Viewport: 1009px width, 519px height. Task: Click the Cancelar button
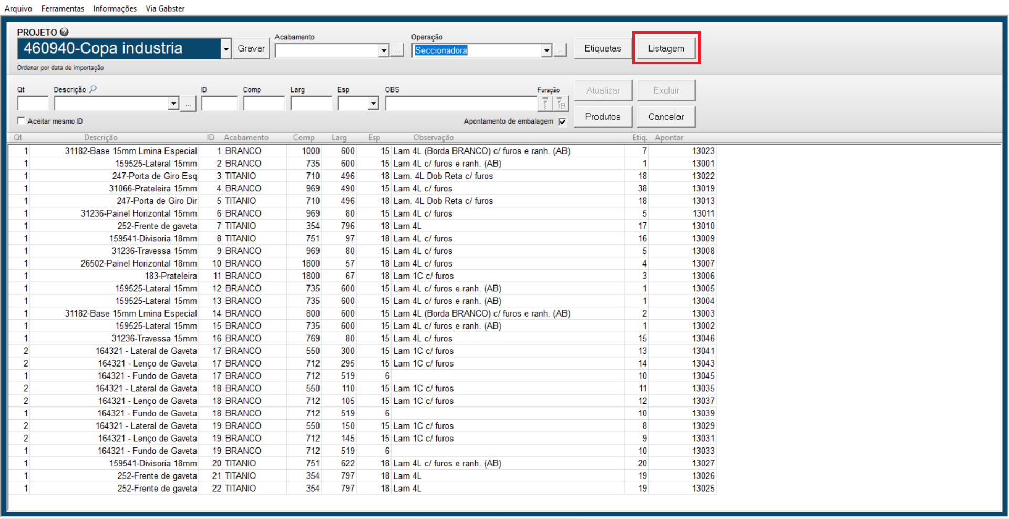(666, 117)
